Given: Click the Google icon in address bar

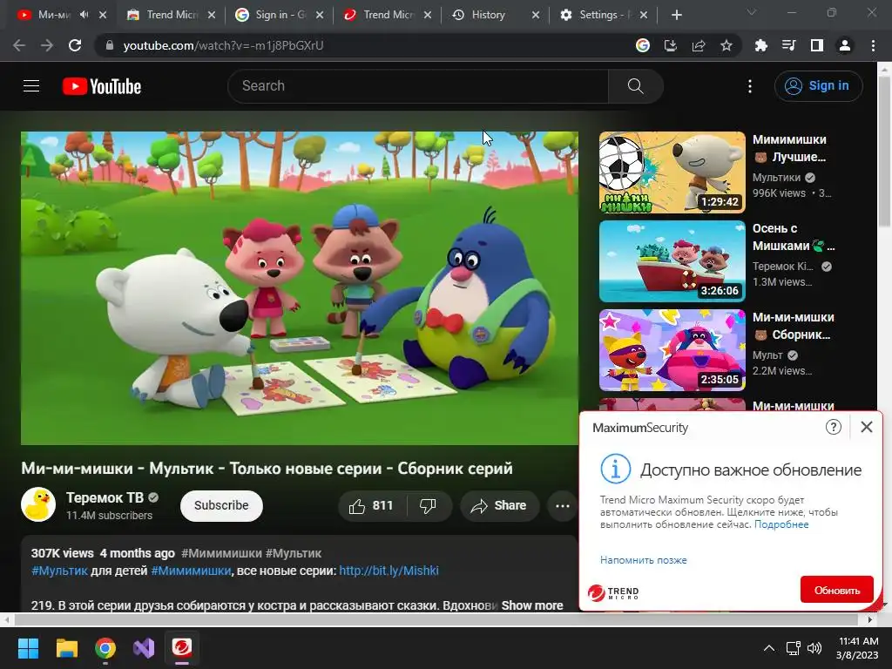Looking at the screenshot, I should [643, 45].
